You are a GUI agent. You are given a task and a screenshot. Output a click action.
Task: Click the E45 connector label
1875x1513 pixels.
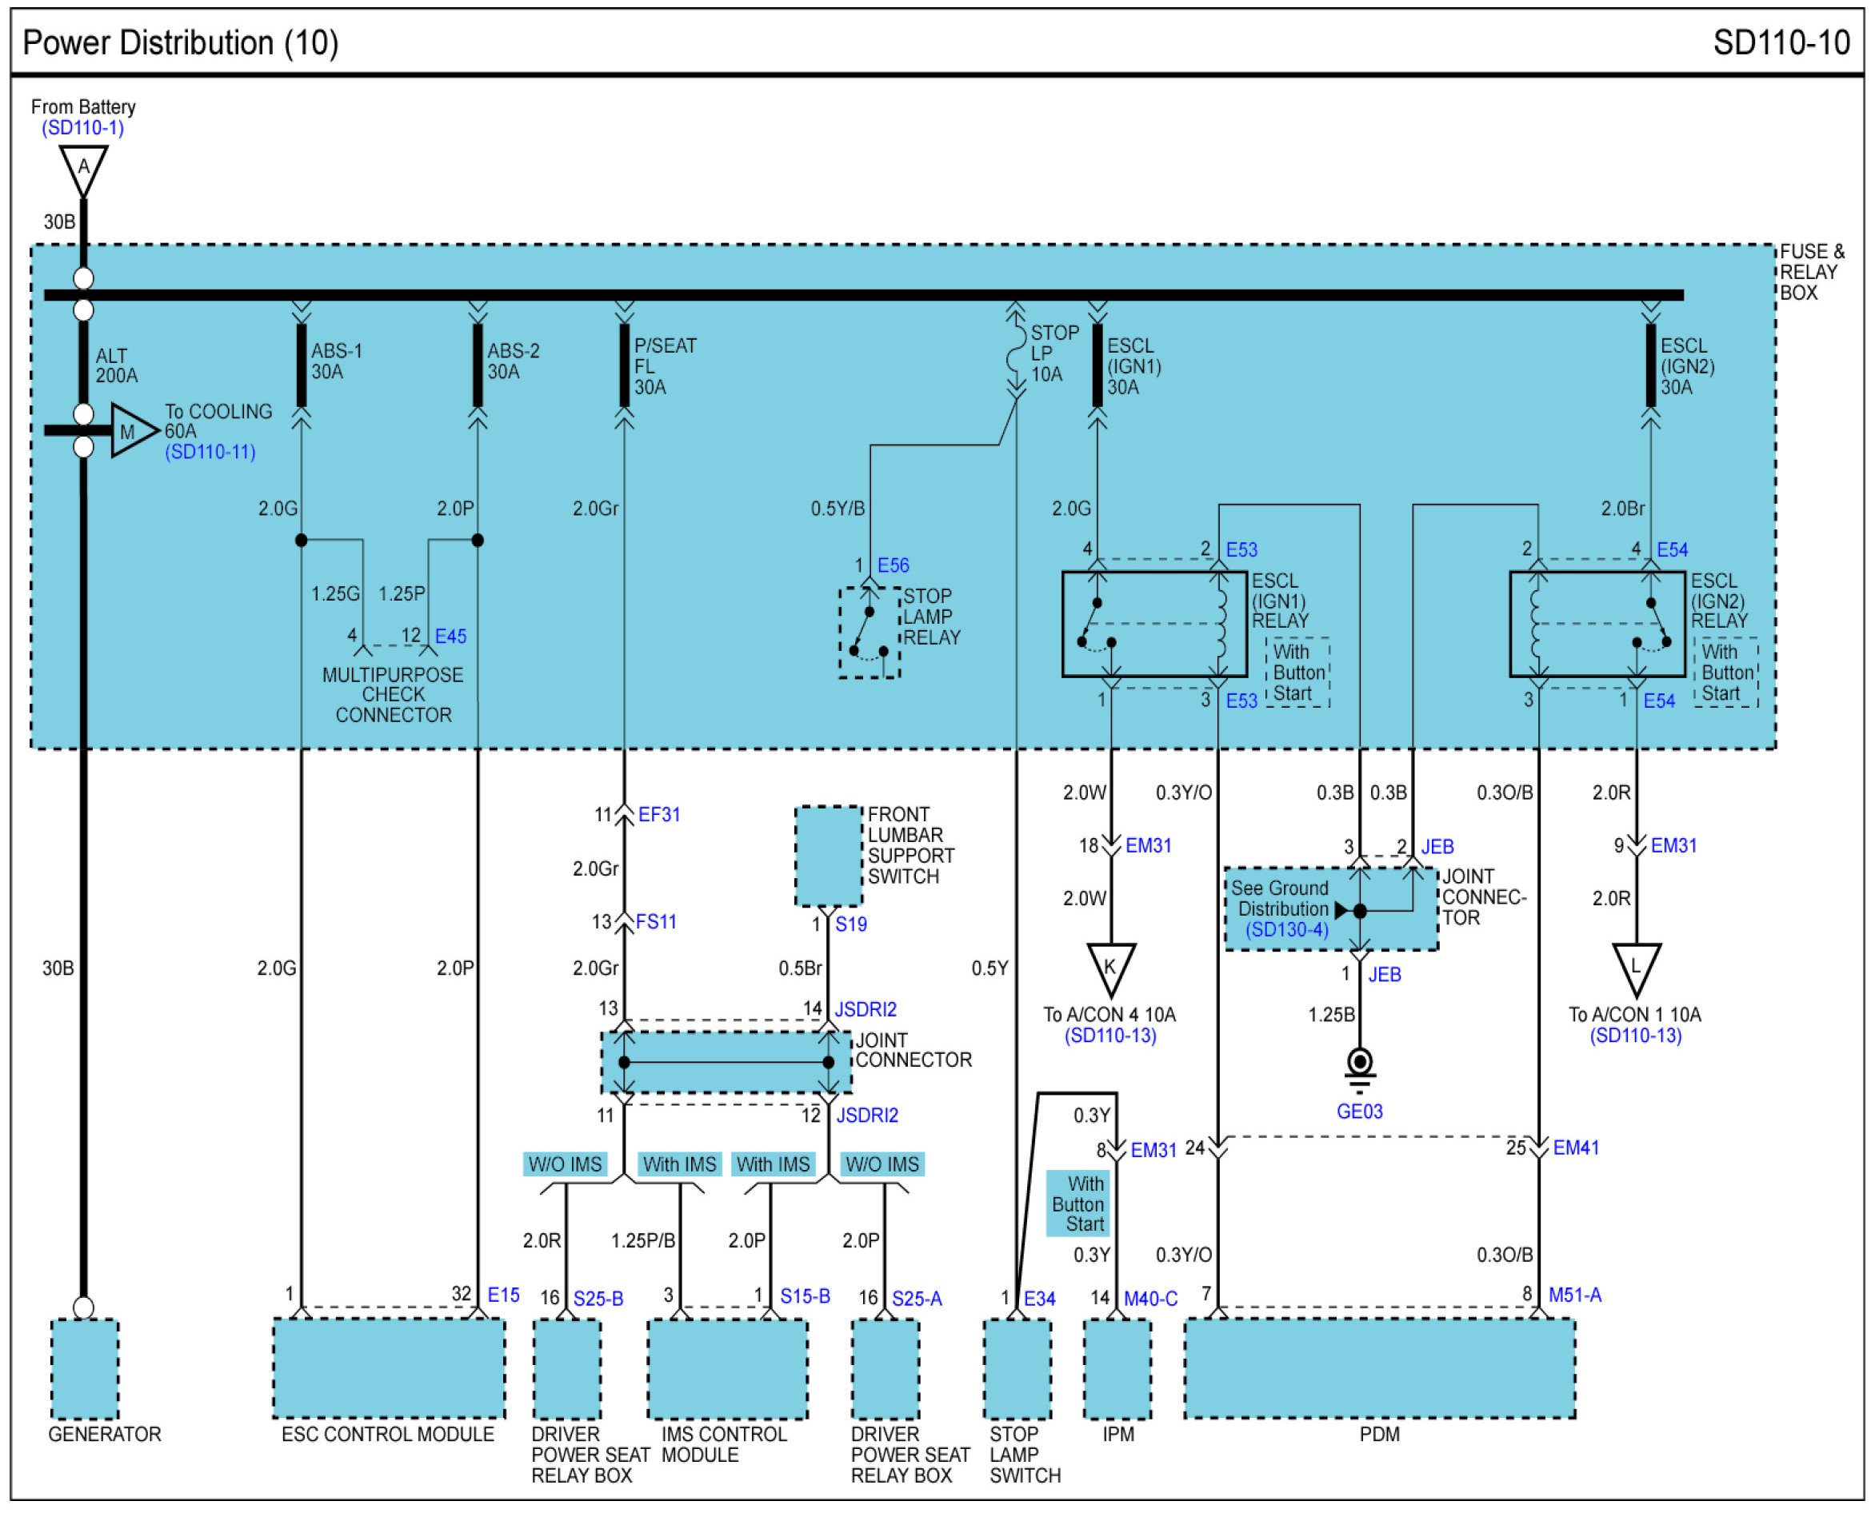pos(450,637)
